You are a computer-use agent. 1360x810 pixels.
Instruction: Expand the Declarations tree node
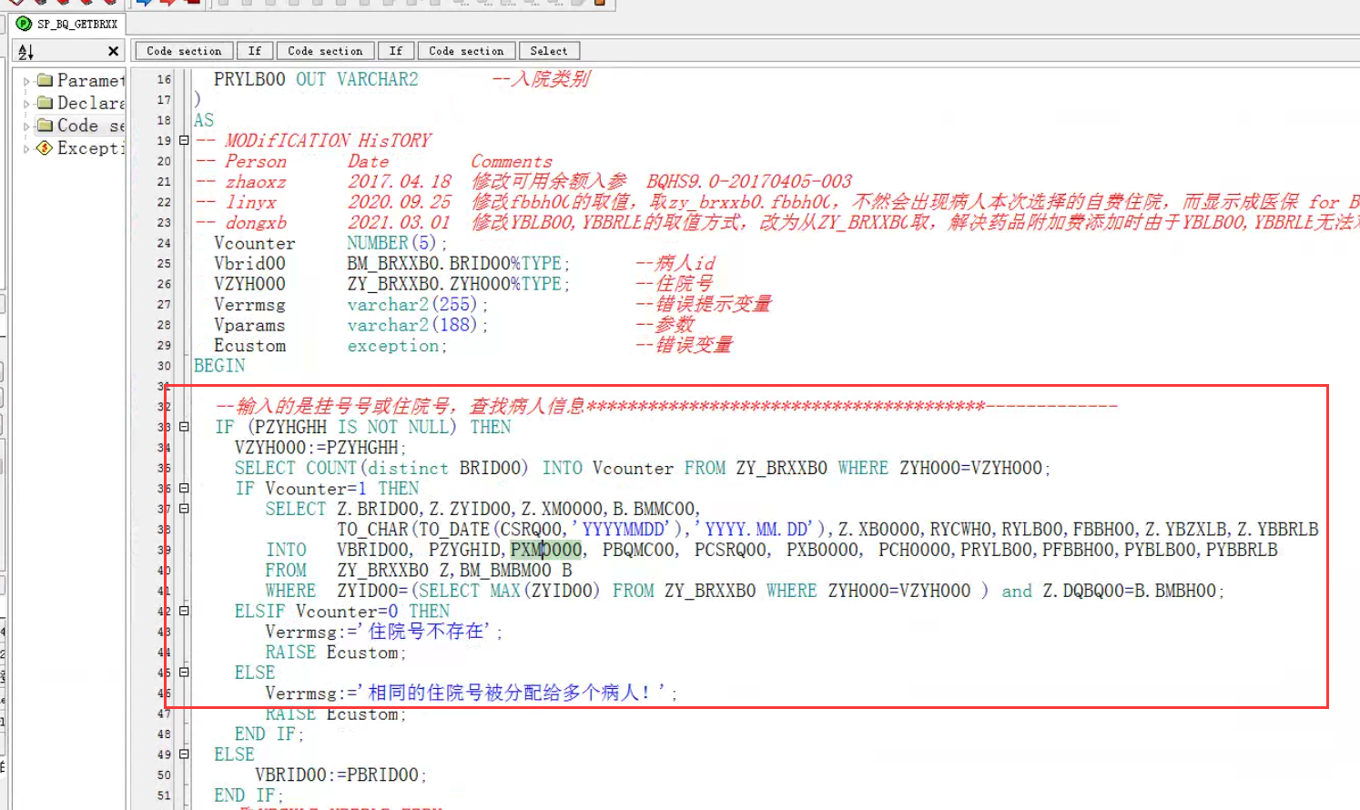tap(26, 104)
